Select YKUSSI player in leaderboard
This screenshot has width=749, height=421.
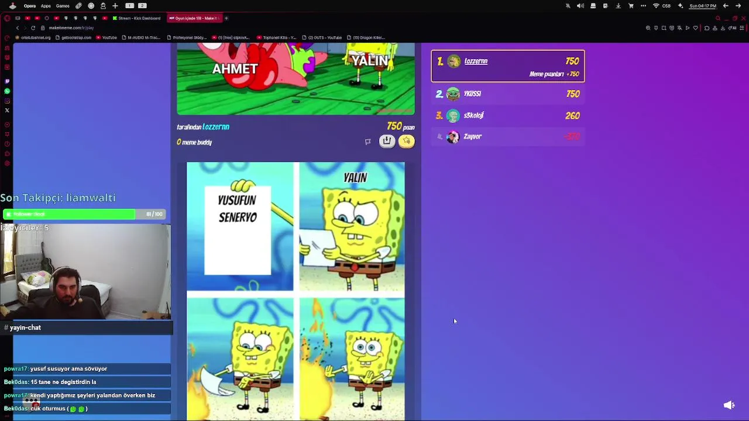[x=508, y=94]
